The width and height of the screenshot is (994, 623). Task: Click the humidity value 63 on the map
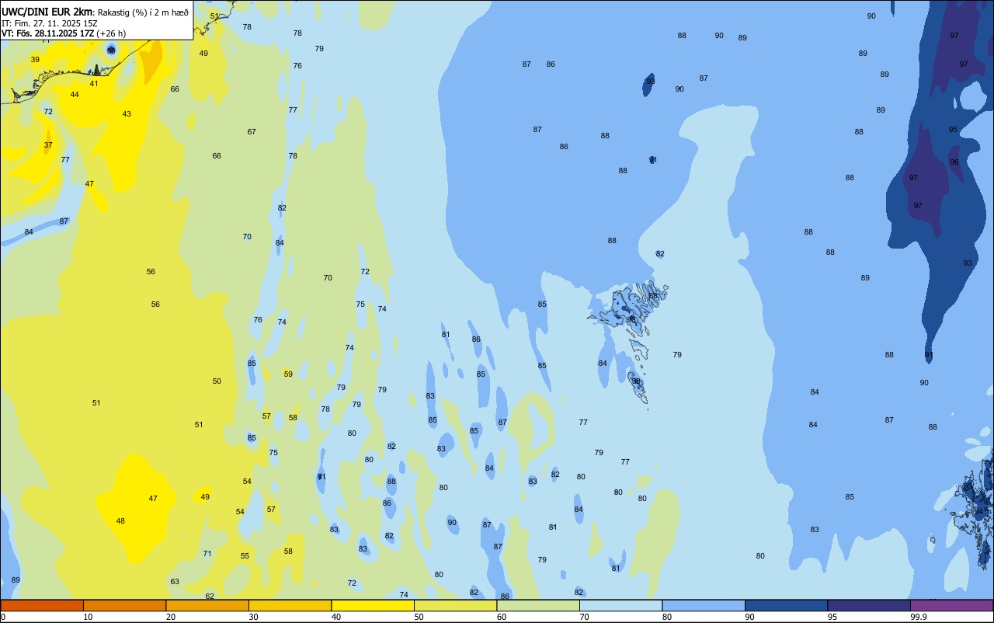click(175, 582)
